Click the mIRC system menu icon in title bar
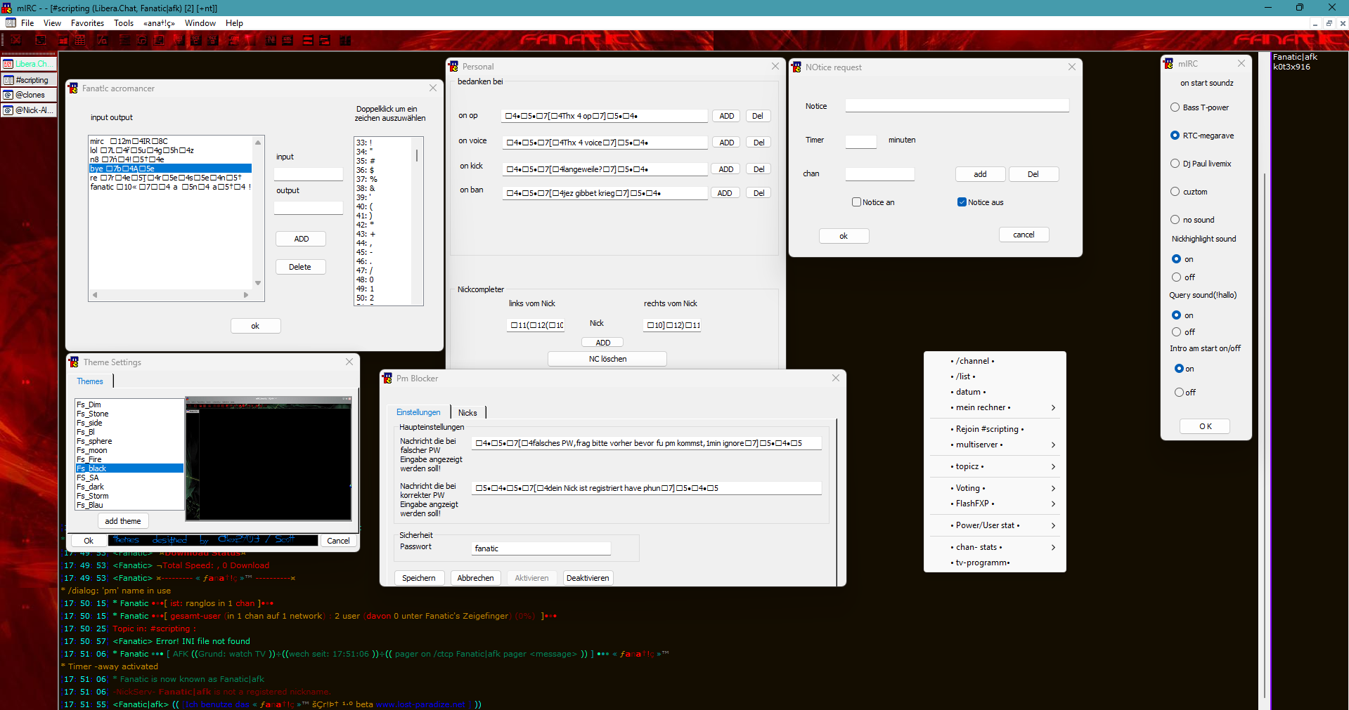The height and width of the screenshot is (710, 1349). click(7, 8)
